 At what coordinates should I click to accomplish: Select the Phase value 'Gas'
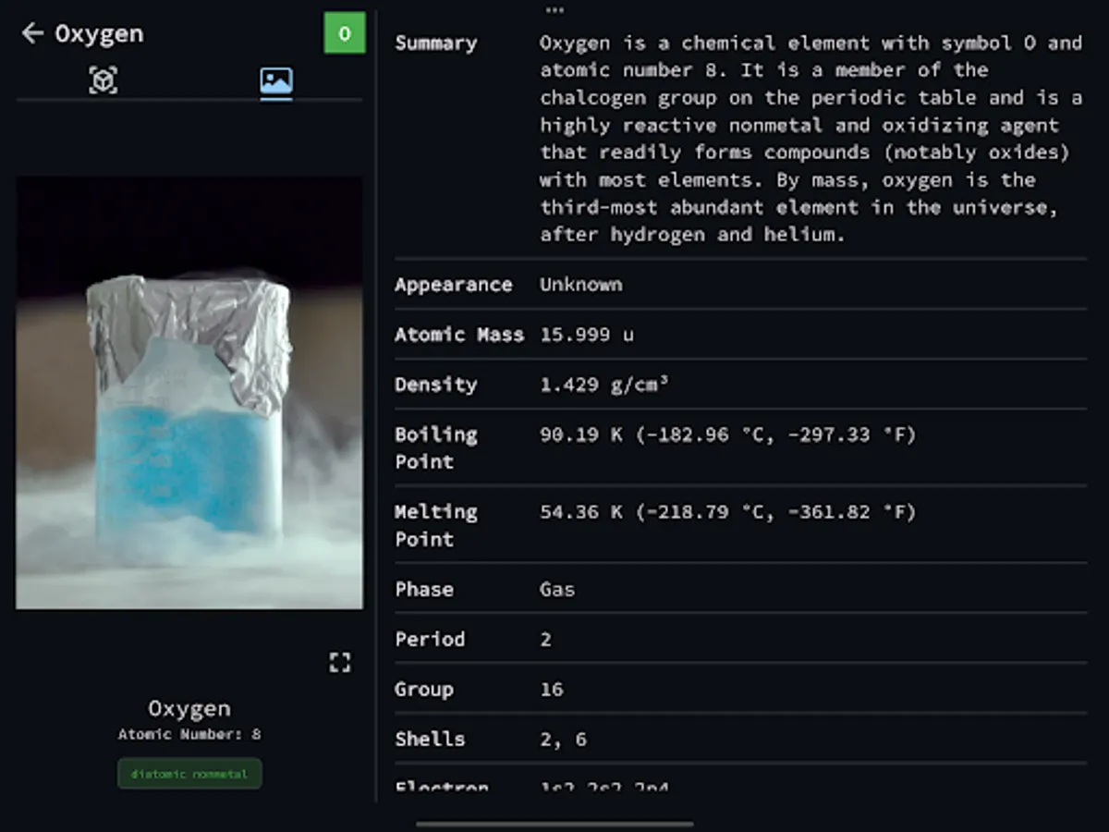click(x=557, y=589)
